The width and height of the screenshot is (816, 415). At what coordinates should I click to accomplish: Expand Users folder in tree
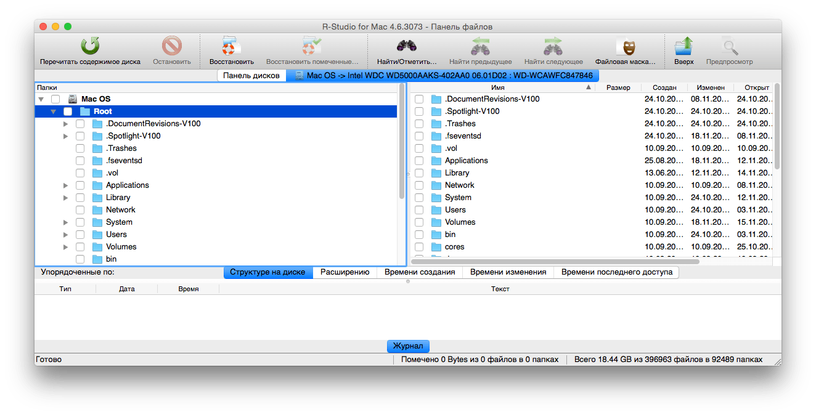pyautogui.click(x=66, y=235)
